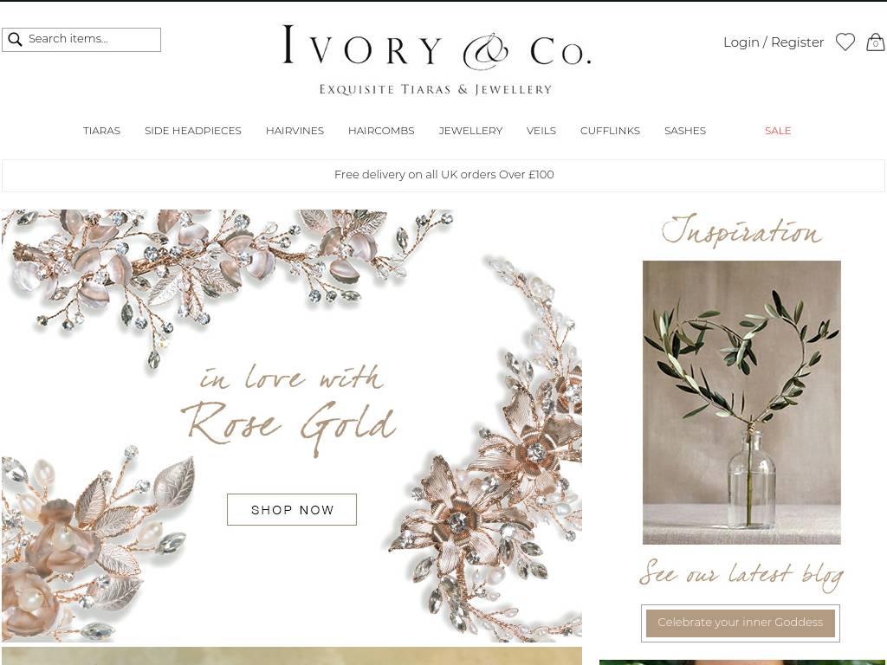This screenshot has width=887, height=665.
Task: Open the olive heart inspiration image
Action: click(x=741, y=402)
